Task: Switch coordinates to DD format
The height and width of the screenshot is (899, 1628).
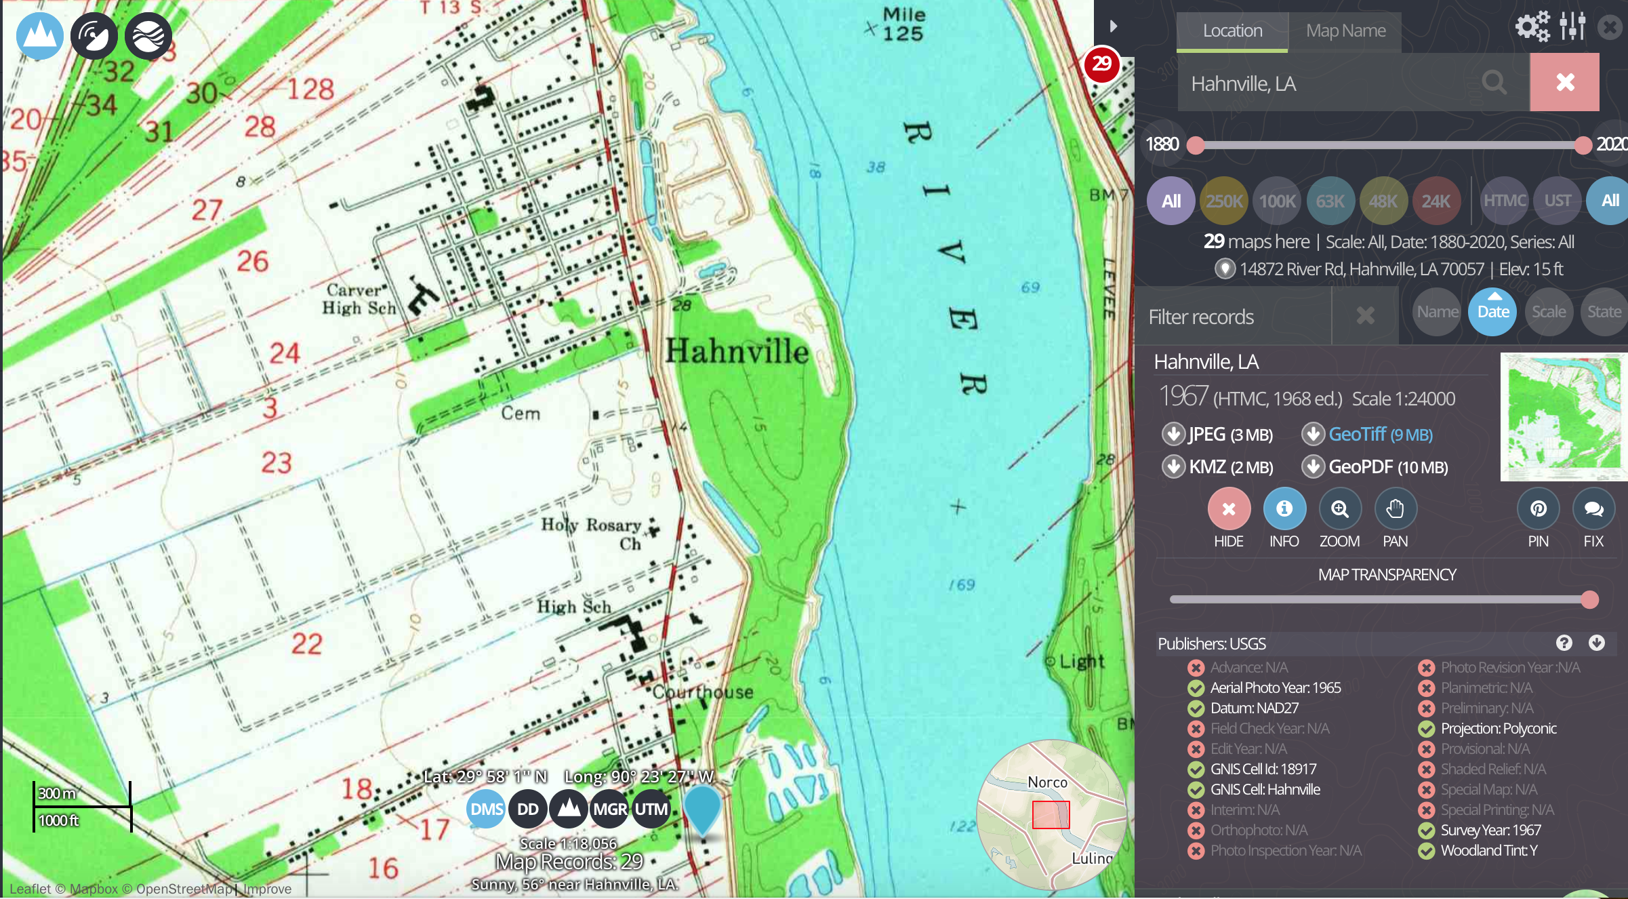Action: point(527,809)
